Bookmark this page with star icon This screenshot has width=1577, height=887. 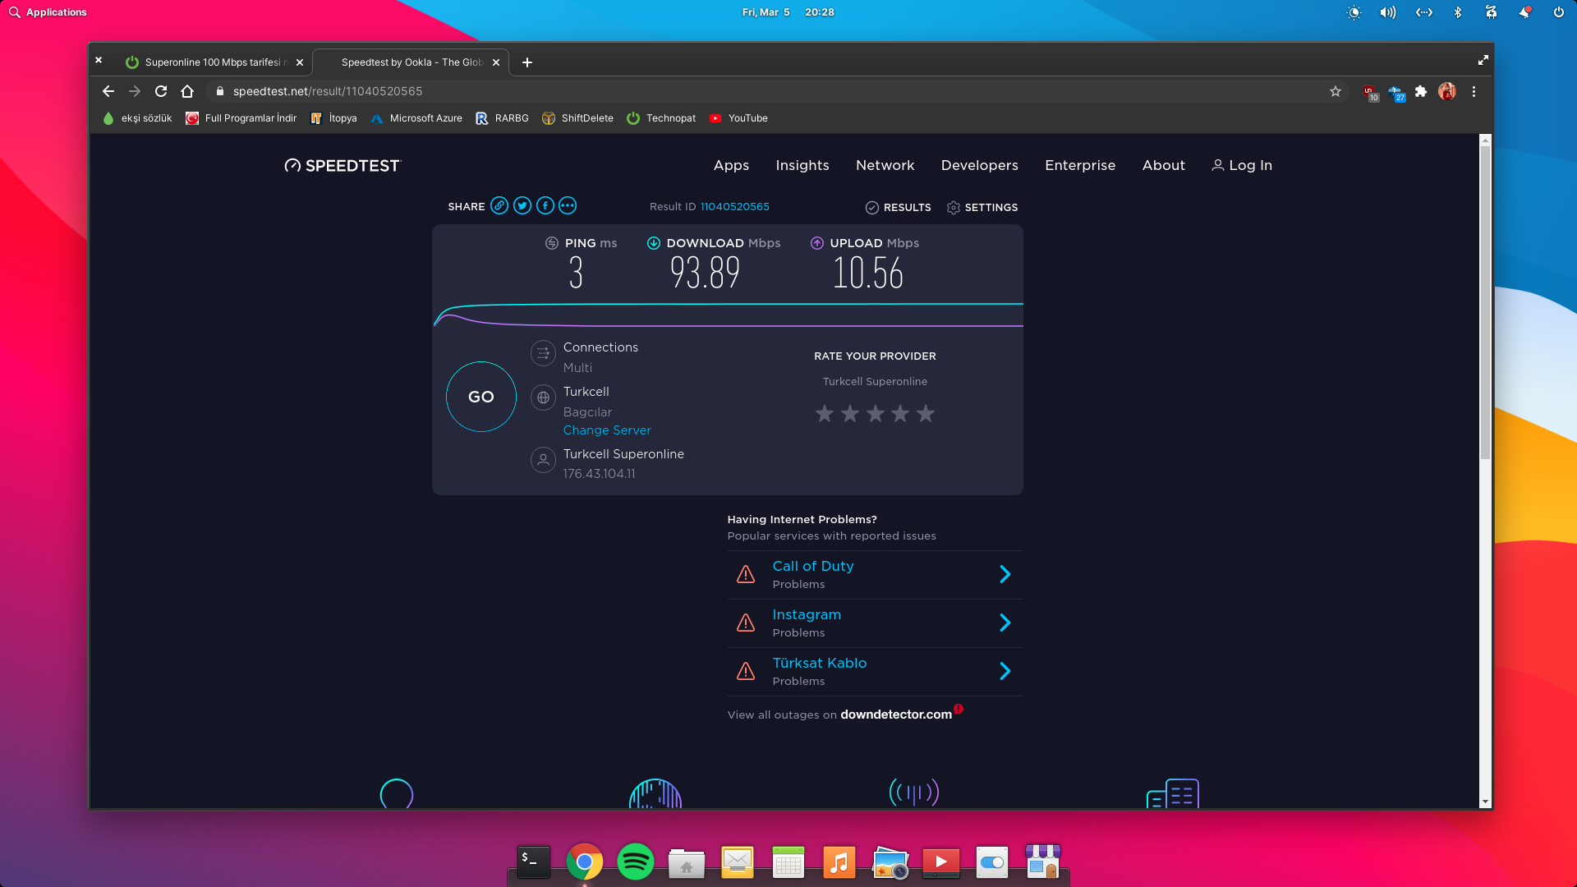(1336, 92)
